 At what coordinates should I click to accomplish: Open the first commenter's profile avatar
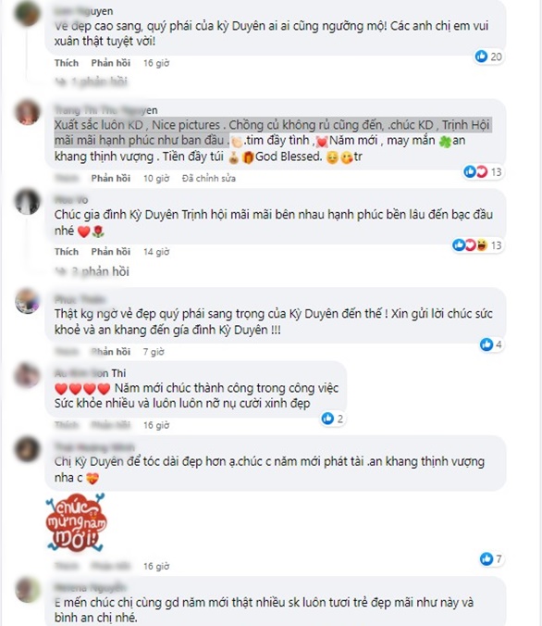[27, 13]
